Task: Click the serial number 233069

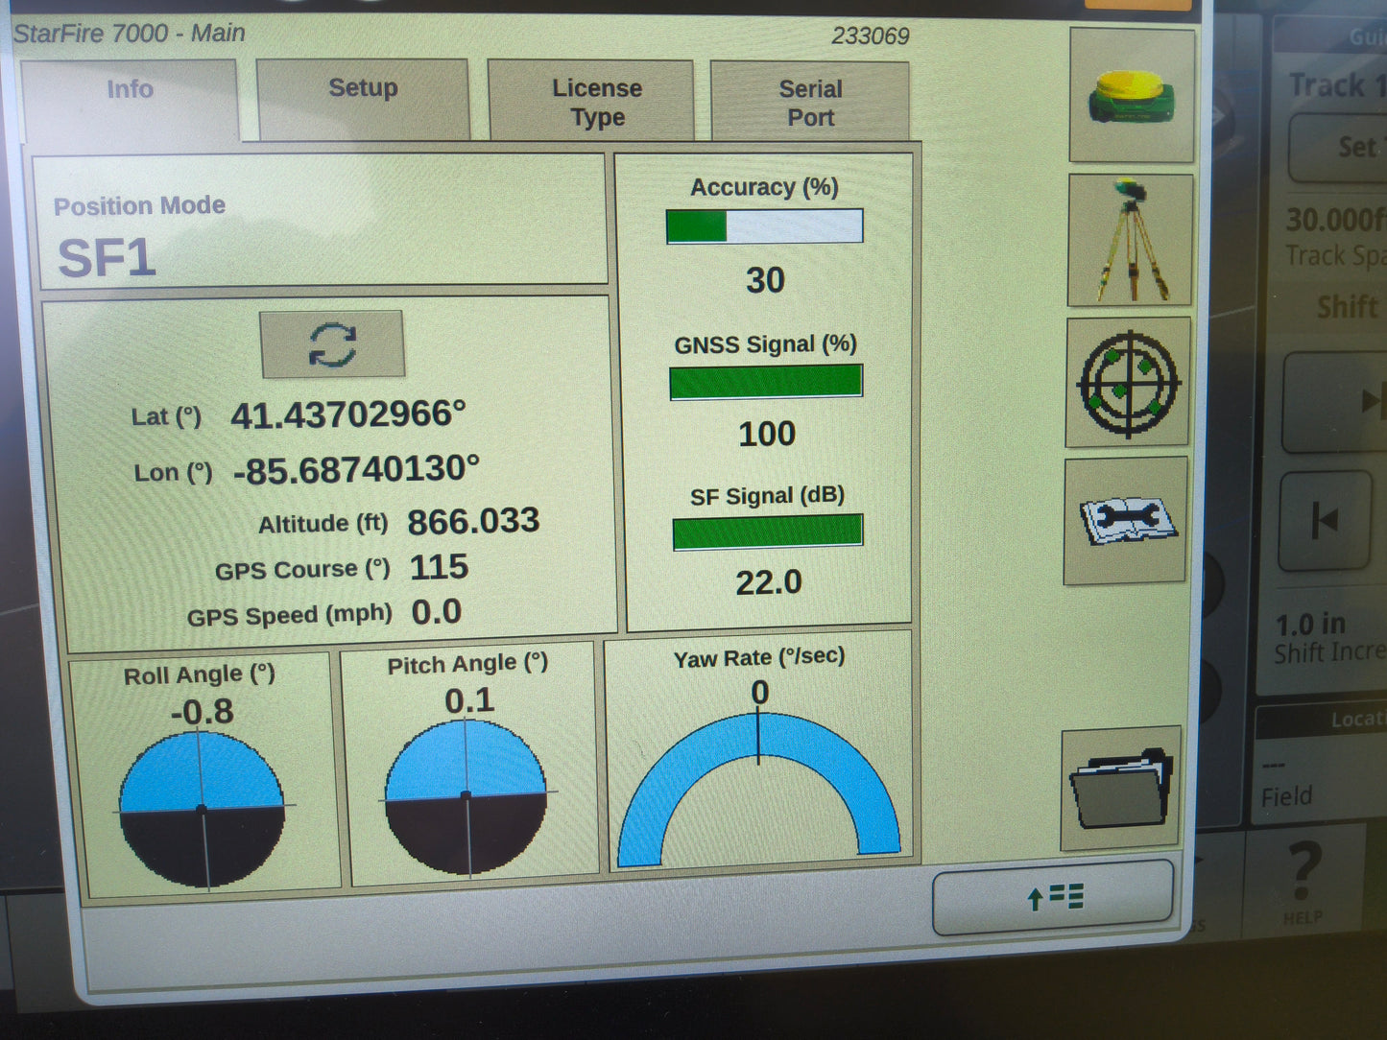Action: (870, 36)
